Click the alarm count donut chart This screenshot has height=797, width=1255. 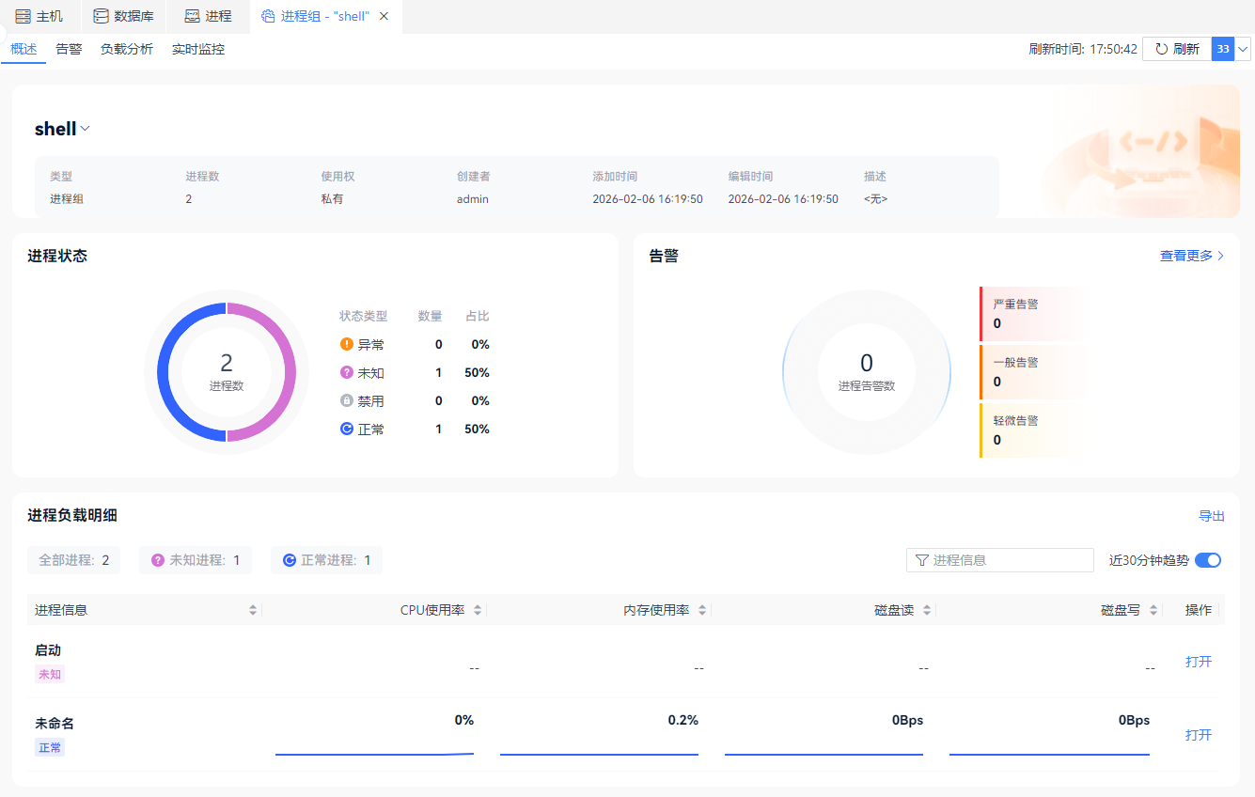867,372
